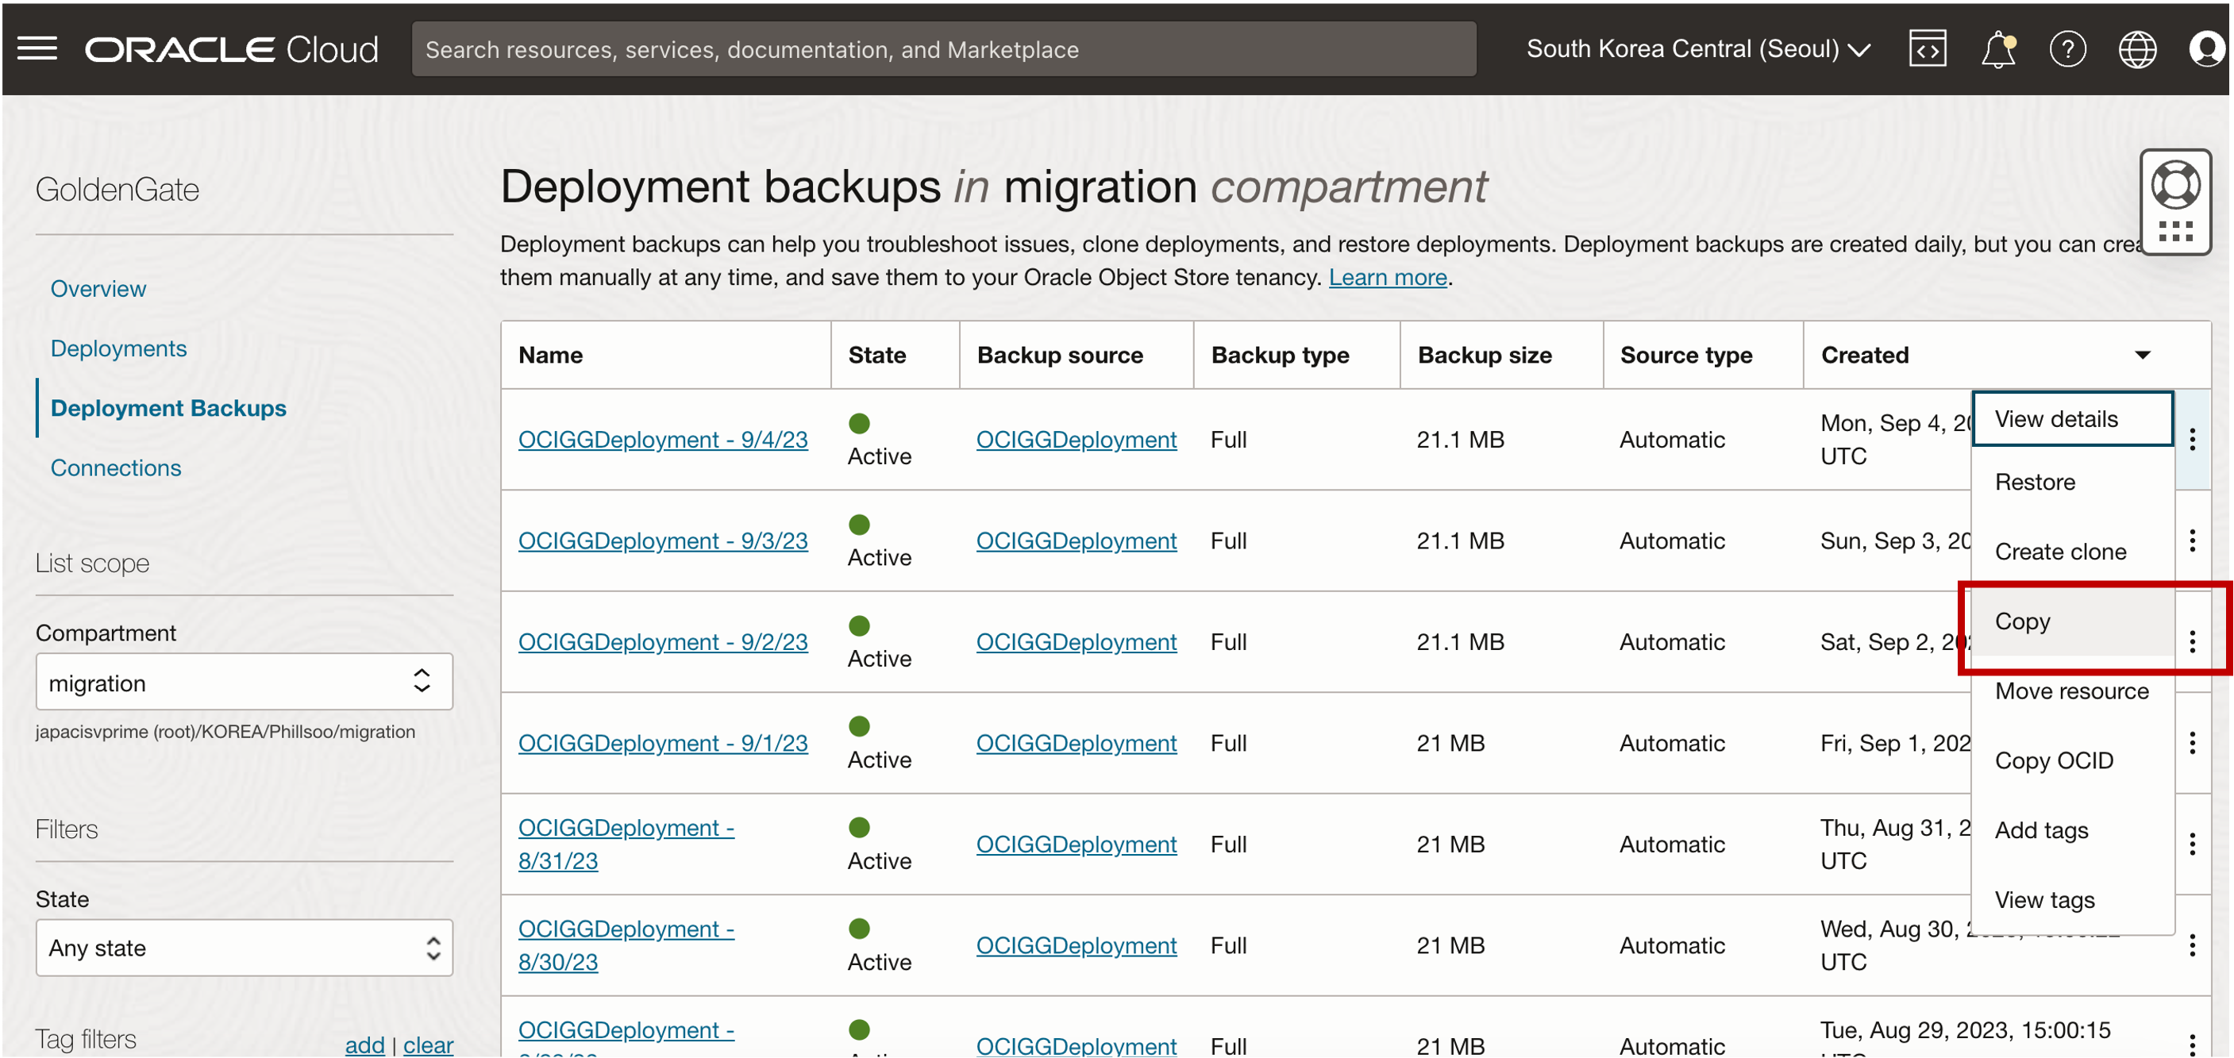Focus the search resources input field
Image resolution: width=2234 pixels, height=1058 pixels.
pos(944,49)
